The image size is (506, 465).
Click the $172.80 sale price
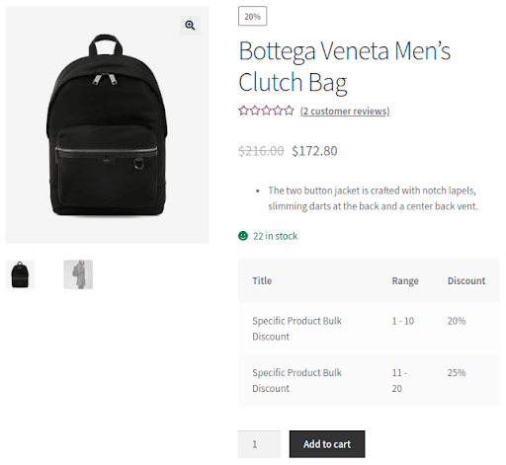[x=314, y=151]
